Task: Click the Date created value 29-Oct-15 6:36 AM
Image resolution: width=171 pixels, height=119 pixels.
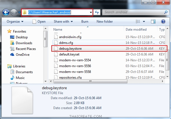Action: pyautogui.click(x=87, y=108)
